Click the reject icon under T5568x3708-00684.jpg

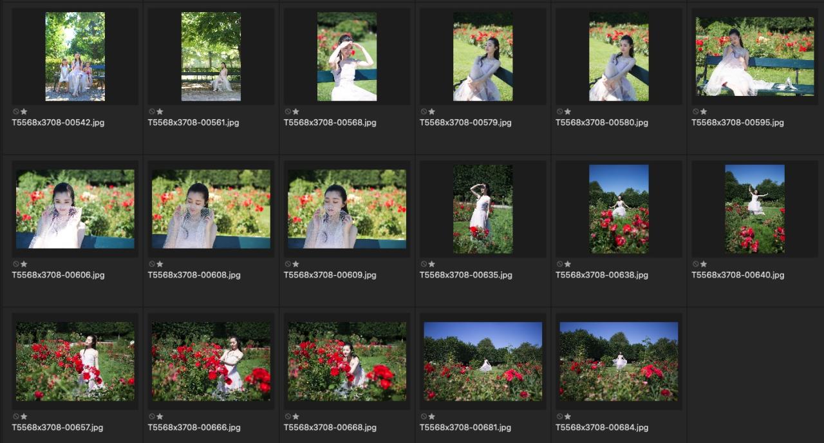tap(560, 417)
